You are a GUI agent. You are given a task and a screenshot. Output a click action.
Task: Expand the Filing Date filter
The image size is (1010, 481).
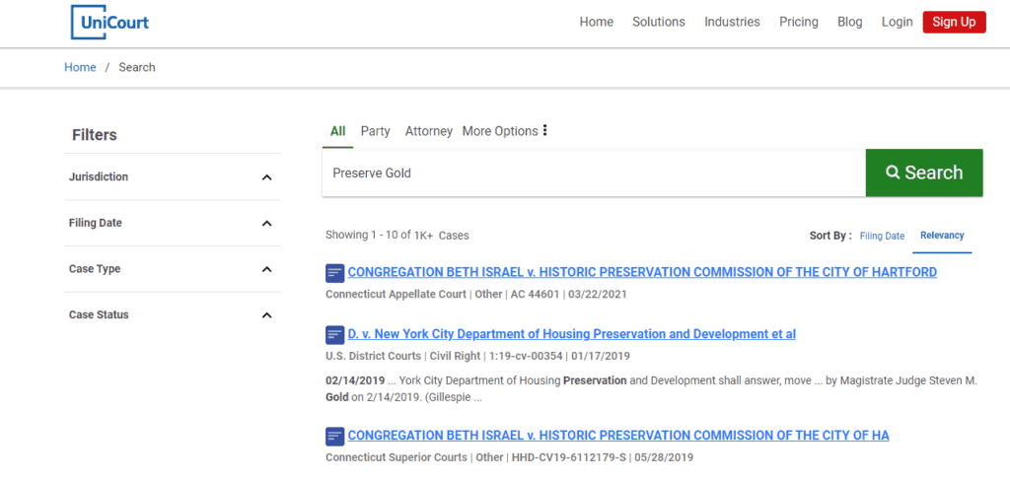[x=266, y=224]
